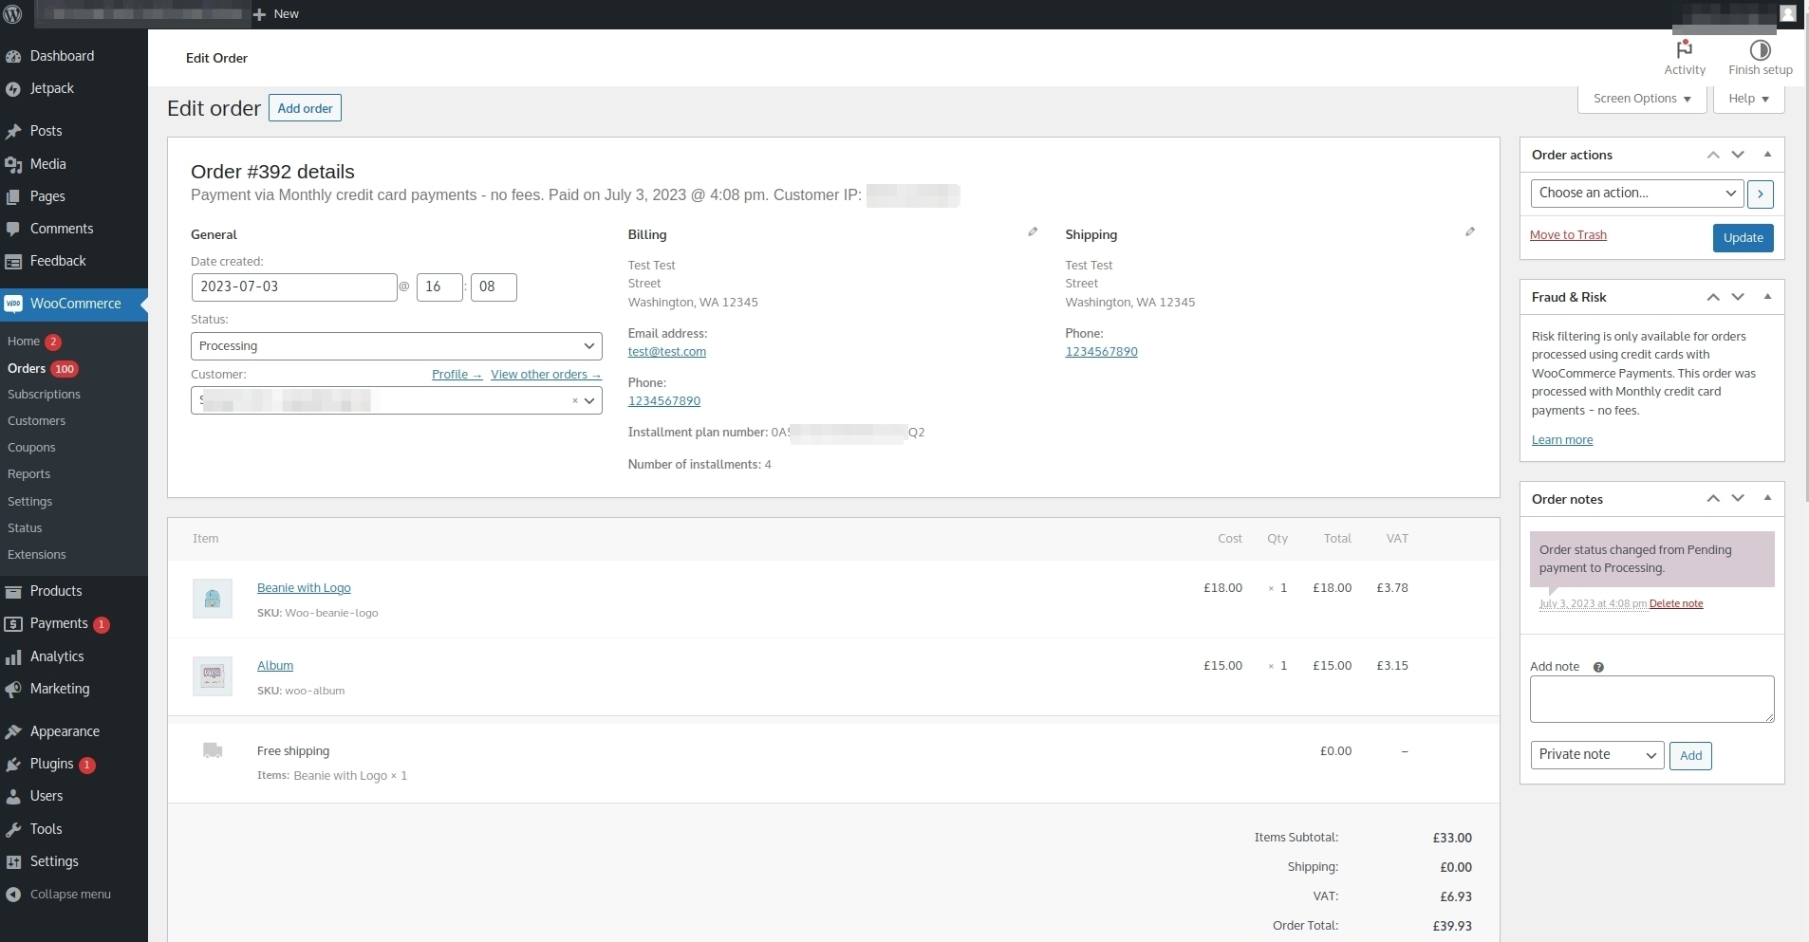Edit billing address with pencil icon
This screenshot has height=942, width=1809.
coord(1033,231)
